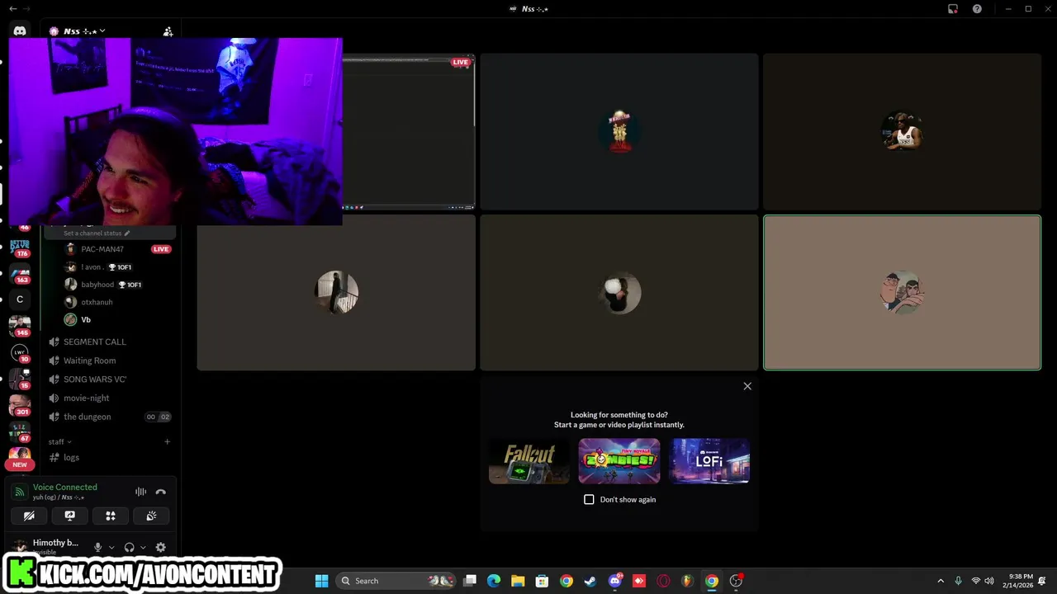Click Voice Connected status text
Viewport: 1057px width, 594px height.
click(x=64, y=487)
